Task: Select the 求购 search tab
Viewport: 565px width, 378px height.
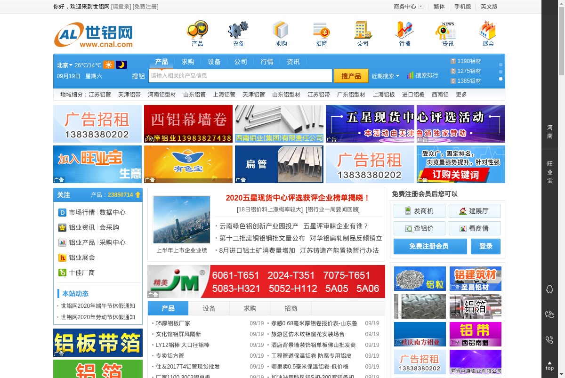Action: click(188, 62)
